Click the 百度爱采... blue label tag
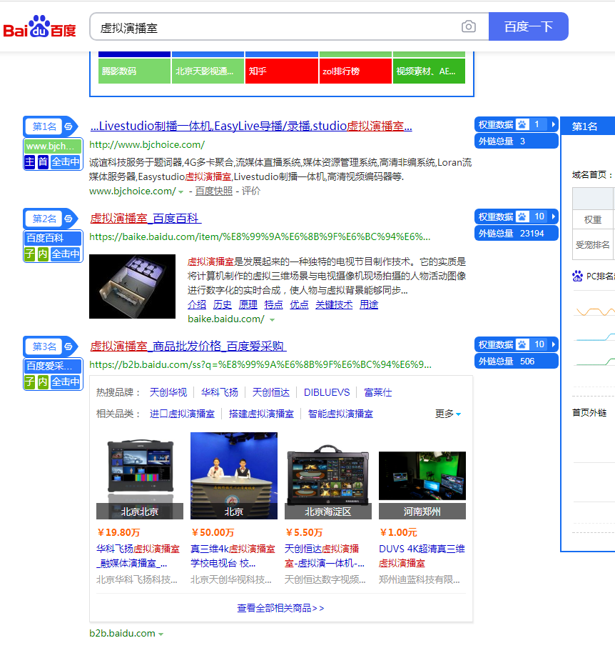The width and height of the screenshot is (615, 648). (53, 366)
